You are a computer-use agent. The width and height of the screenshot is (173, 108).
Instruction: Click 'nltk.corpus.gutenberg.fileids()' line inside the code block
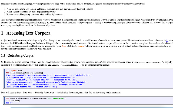click(x=25, y=73)
